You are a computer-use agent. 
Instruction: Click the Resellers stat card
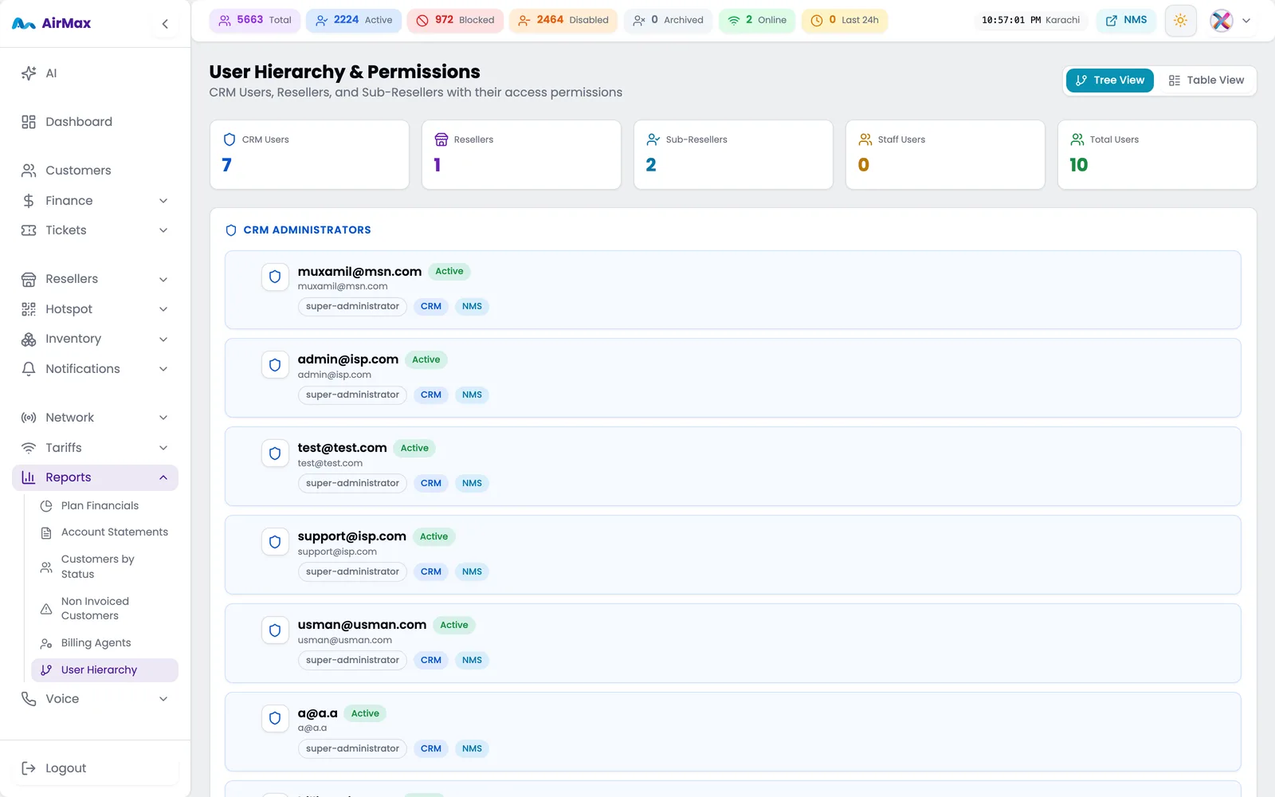(x=521, y=155)
